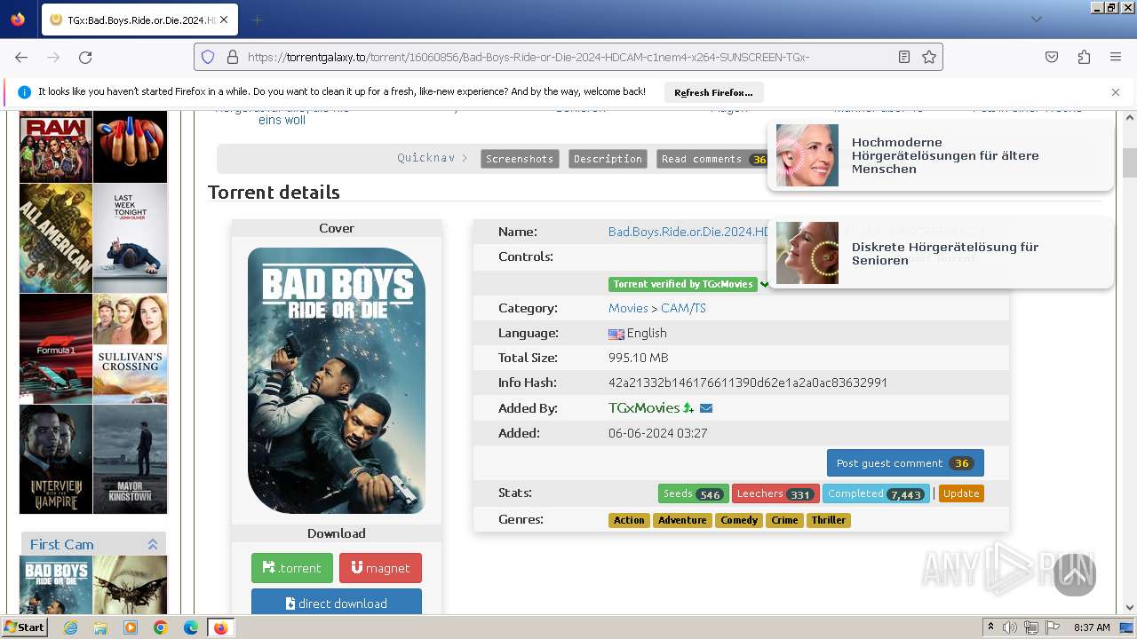Open Mayor of Kingstown poster
This screenshot has width=1137, height=639.
(x=130, y=459)
